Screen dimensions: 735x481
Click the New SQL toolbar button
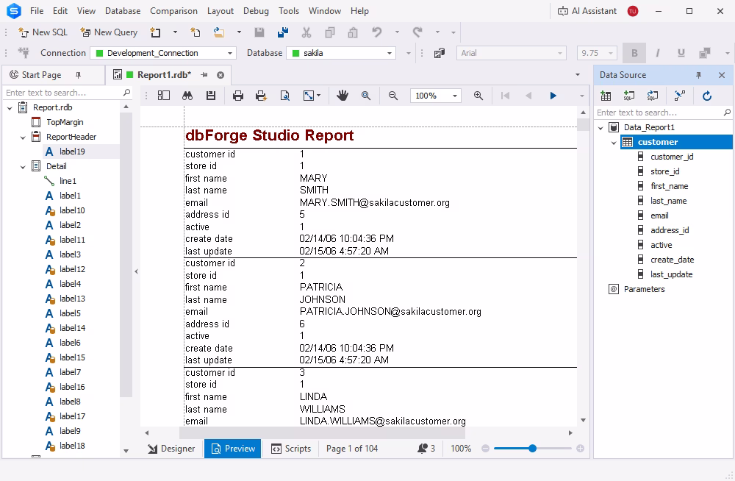pyautogui.click(x=43, y=32)
